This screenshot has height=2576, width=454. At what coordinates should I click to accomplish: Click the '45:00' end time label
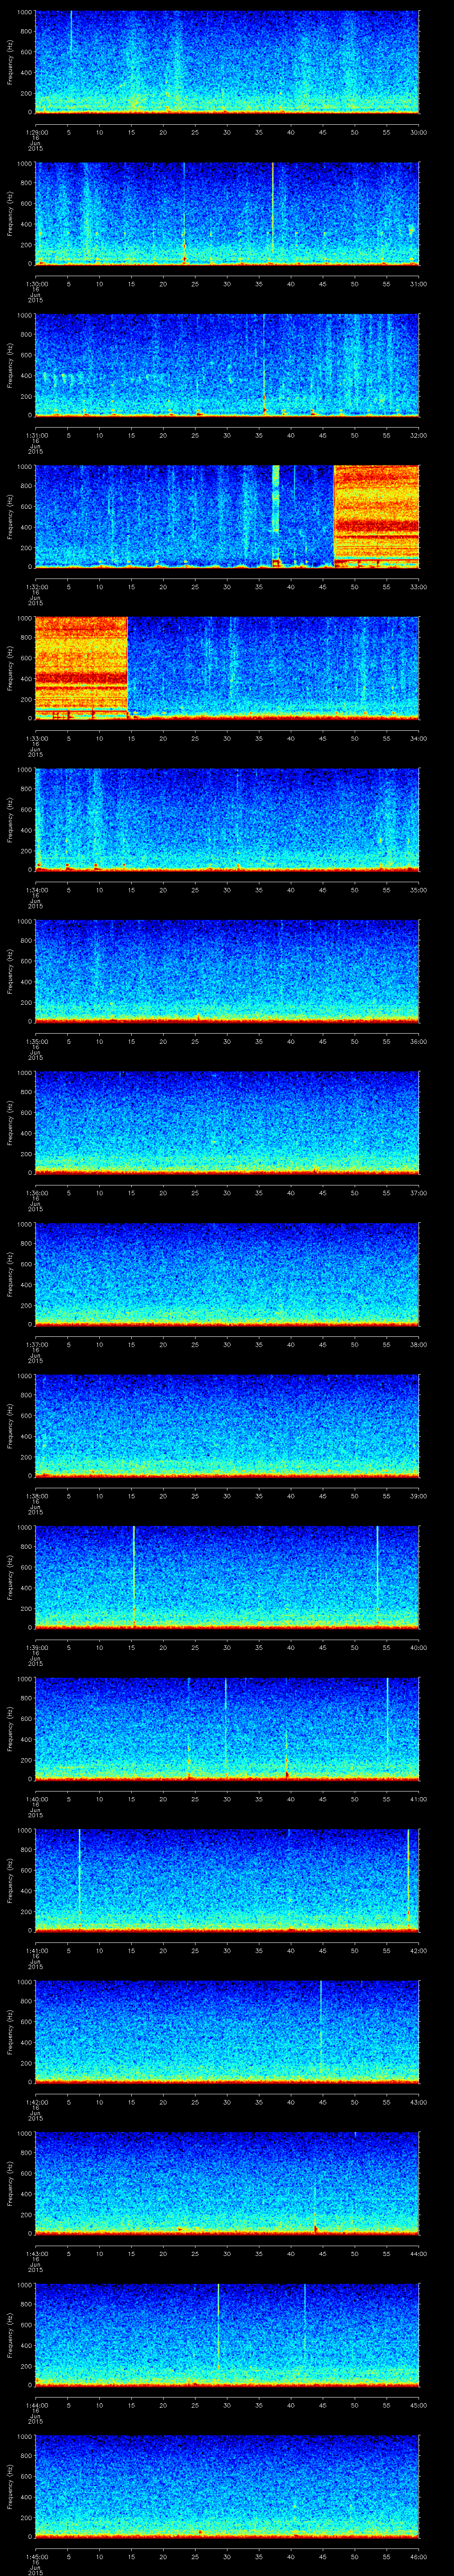[419, 2405]
